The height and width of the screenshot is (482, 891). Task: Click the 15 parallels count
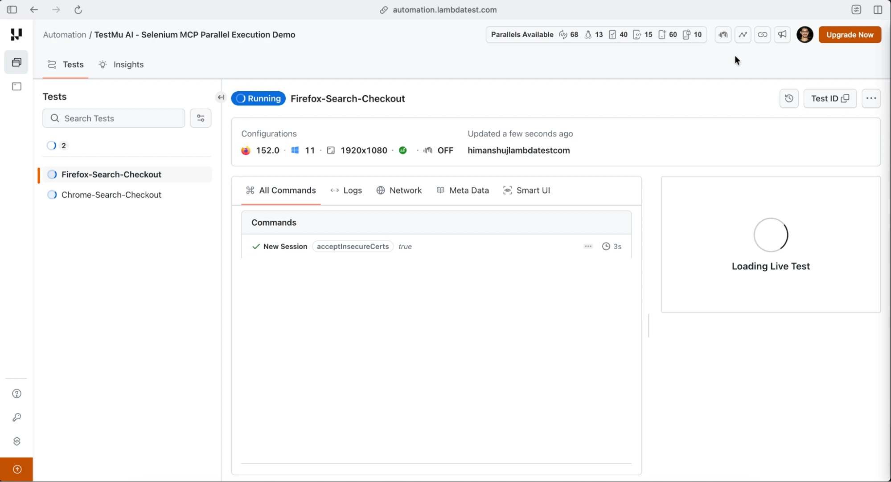[648, 35]
